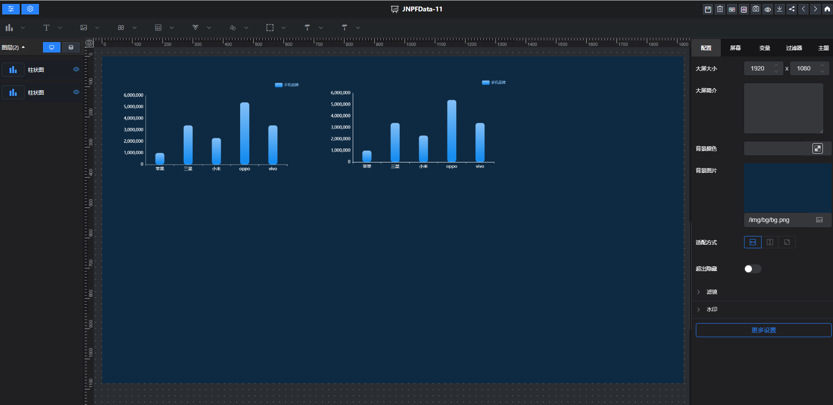Click the trash delete icon
The width and height of the screenshot is (833, 405).
coord(720,9)
